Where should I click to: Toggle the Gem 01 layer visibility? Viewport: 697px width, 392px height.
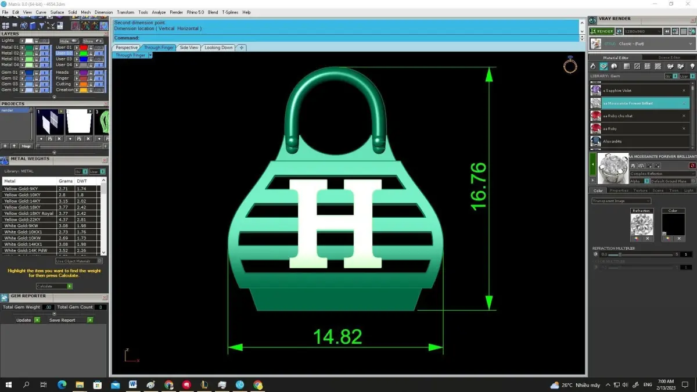pyautogui.click(x=45, y=72)
